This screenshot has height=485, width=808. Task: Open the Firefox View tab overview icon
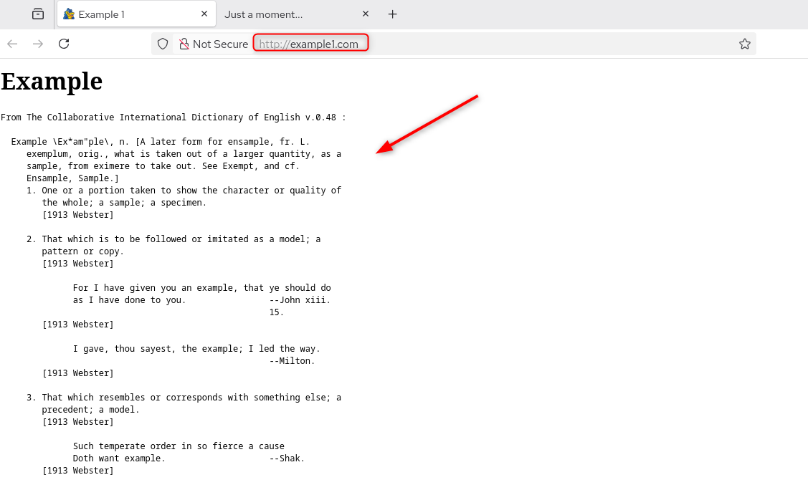point(38,14)
